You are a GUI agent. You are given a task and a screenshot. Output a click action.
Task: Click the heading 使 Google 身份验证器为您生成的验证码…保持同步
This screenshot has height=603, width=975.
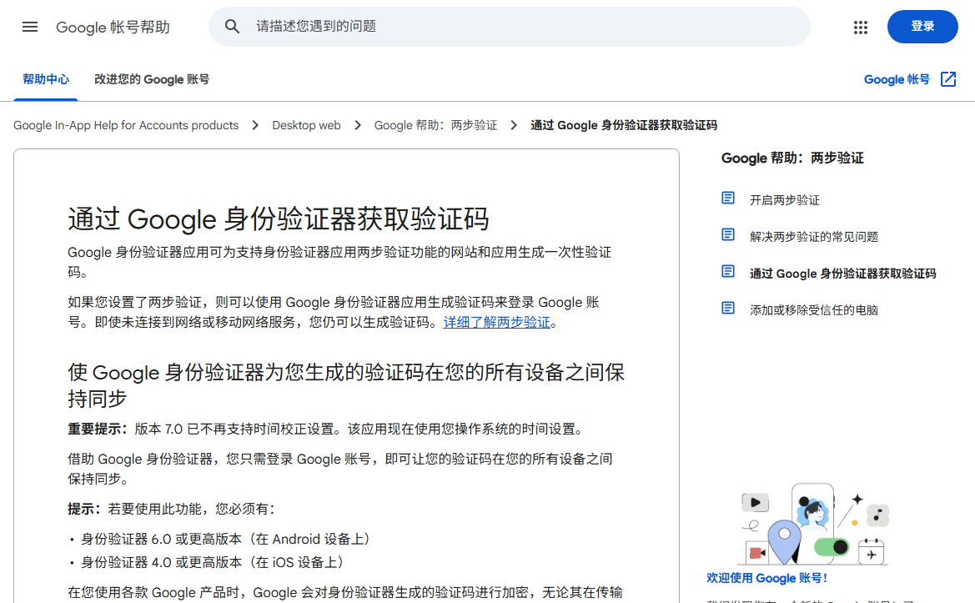346,384
